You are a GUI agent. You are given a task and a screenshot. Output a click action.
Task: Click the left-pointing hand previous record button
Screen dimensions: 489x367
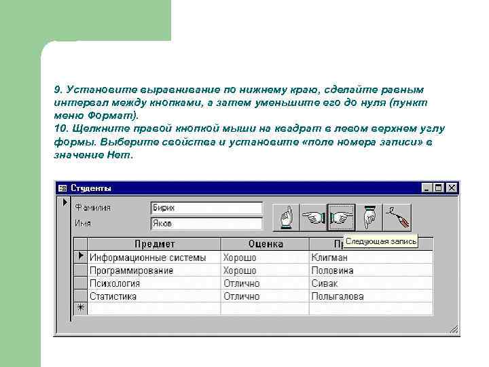coord(313,217)
